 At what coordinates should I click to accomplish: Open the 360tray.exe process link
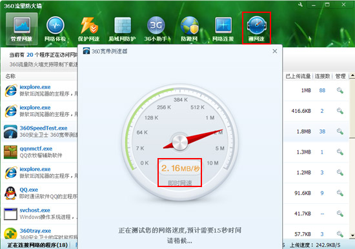click(x=35, y=231)
